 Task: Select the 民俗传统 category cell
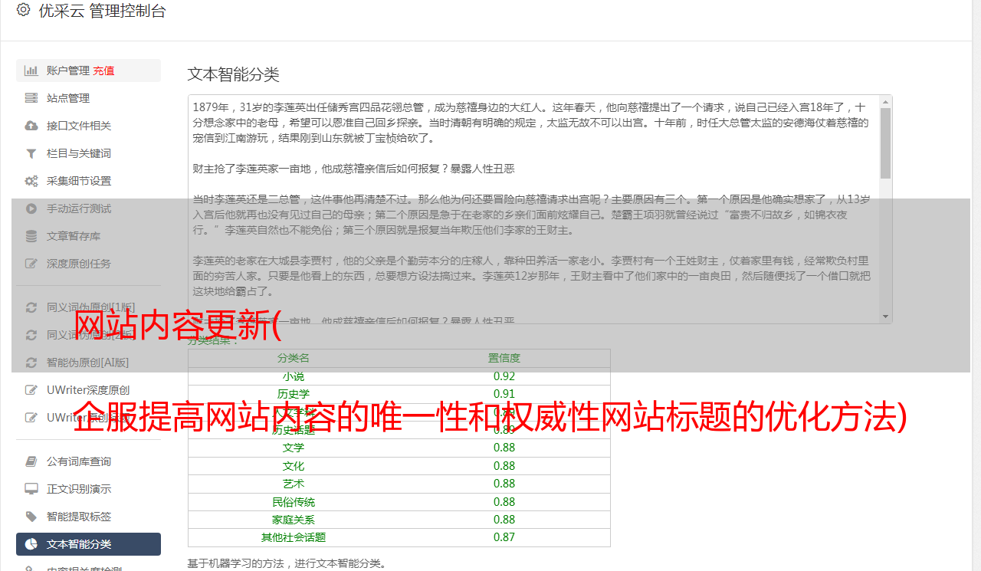[x=294, y=502]
